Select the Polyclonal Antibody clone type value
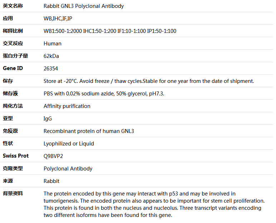The image size is (276, 223). click(68, 169)
